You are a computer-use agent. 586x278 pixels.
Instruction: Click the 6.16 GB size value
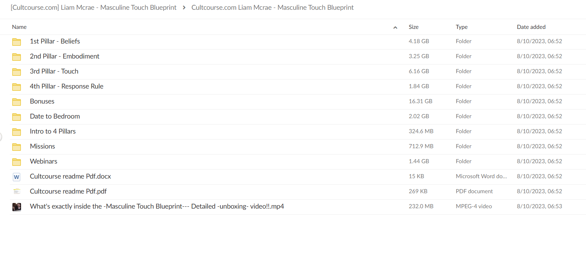click(x=419, y=71)
